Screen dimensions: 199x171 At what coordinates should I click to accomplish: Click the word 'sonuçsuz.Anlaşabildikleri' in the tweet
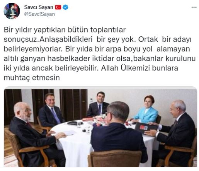click(x=48, y=39)
